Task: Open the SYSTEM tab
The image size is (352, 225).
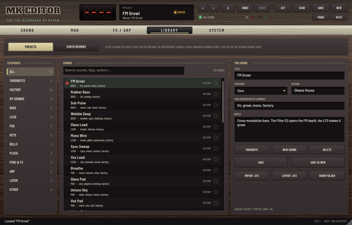Action: point(217,30)
